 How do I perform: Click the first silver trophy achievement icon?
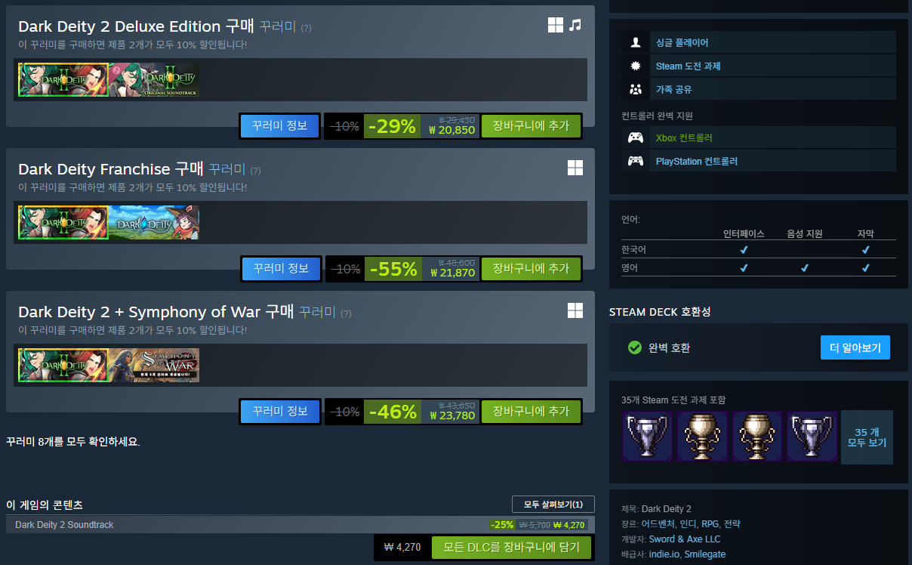[x=648, y=436]
